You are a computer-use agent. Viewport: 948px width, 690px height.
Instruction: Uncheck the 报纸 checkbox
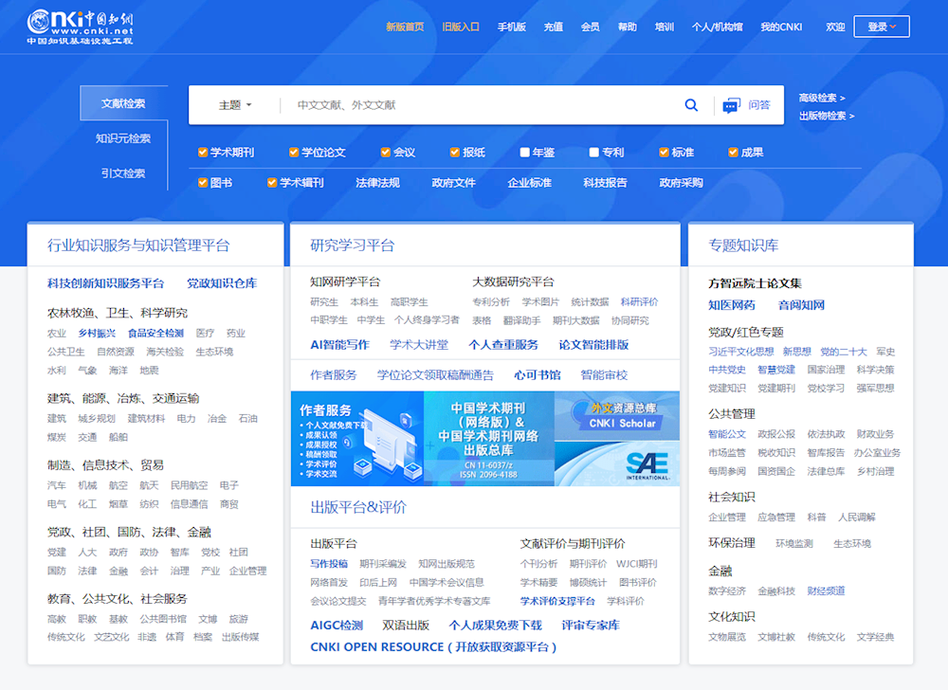[x=455, y=153]
